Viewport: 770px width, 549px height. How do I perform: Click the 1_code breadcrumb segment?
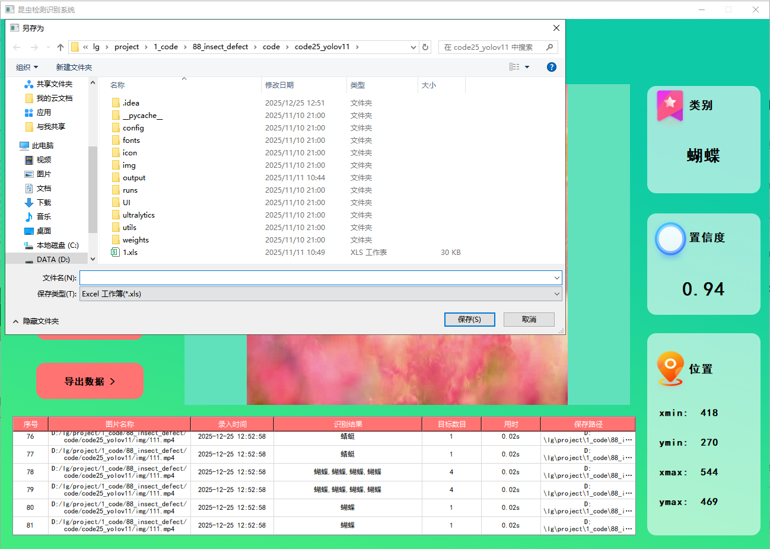[166, 47]
